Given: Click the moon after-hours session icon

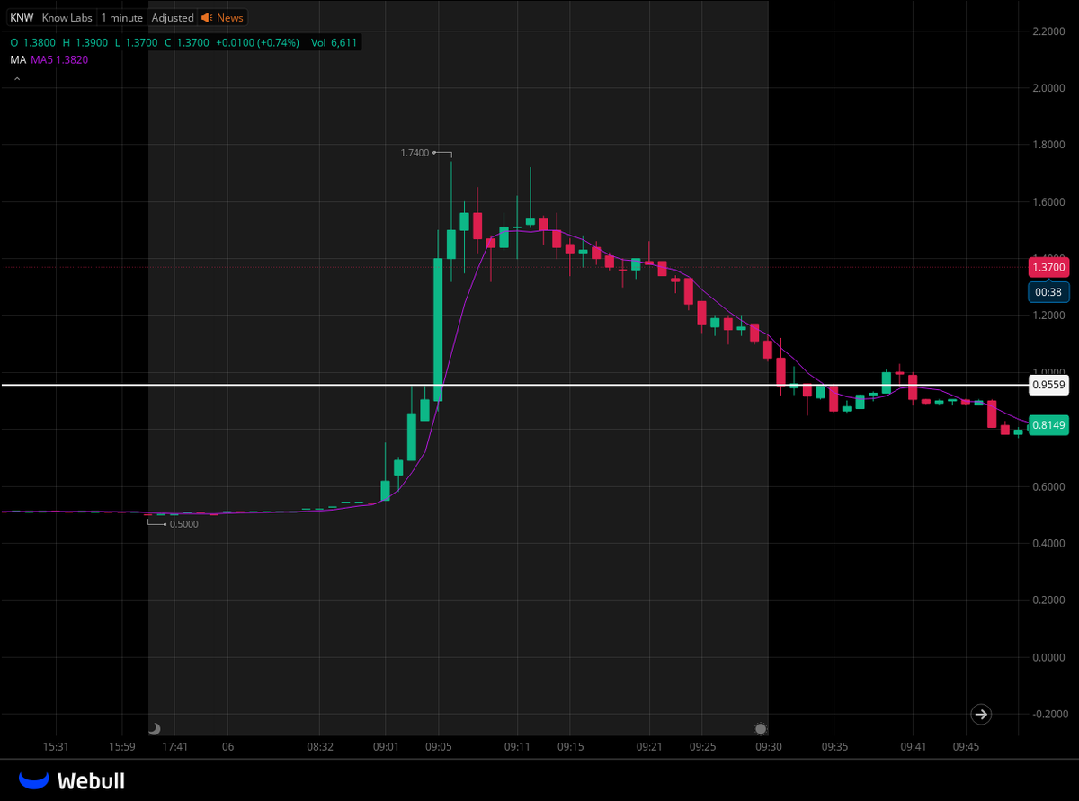Looking at the screenshot, I should point(154,728).
